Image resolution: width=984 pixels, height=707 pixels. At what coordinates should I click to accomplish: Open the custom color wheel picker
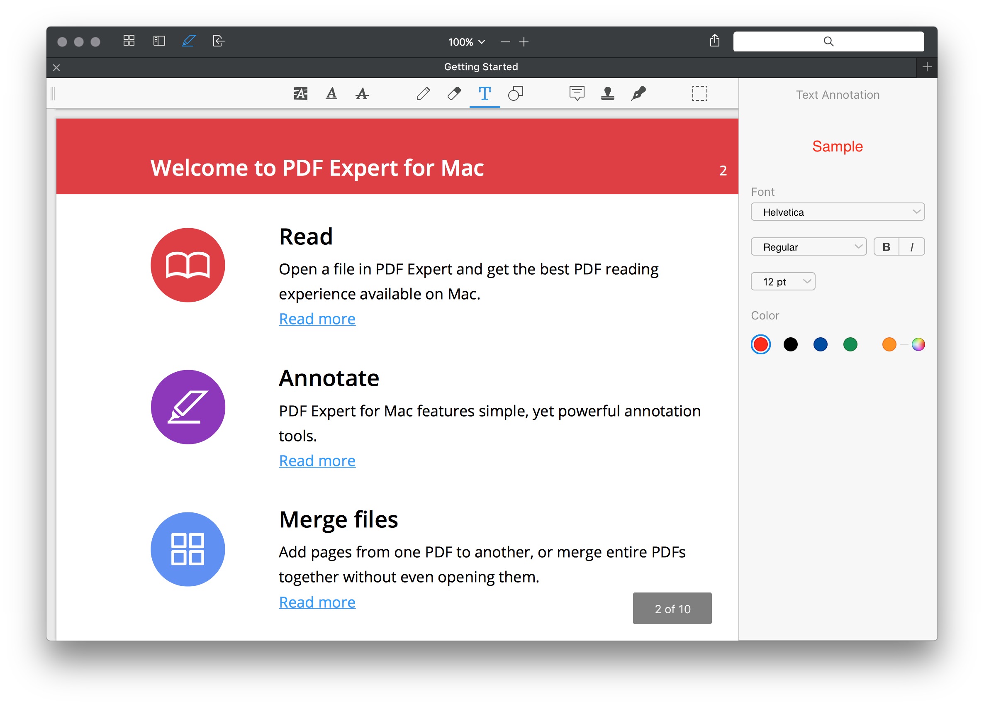pos(918,345)
